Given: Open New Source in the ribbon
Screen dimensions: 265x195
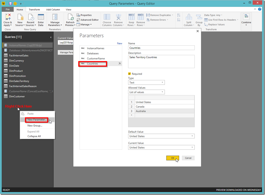Looking at the screenshot, I should (20, 20).
